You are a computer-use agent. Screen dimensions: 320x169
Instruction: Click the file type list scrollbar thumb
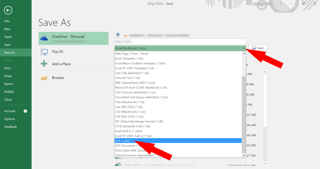[244, 115]
